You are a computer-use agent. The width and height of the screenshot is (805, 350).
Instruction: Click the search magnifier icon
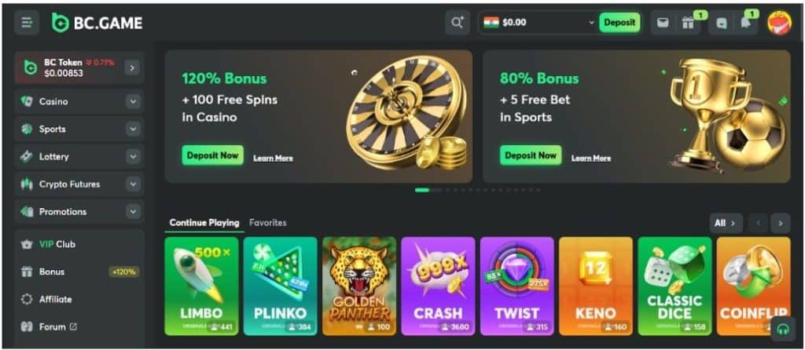point(457,23)
